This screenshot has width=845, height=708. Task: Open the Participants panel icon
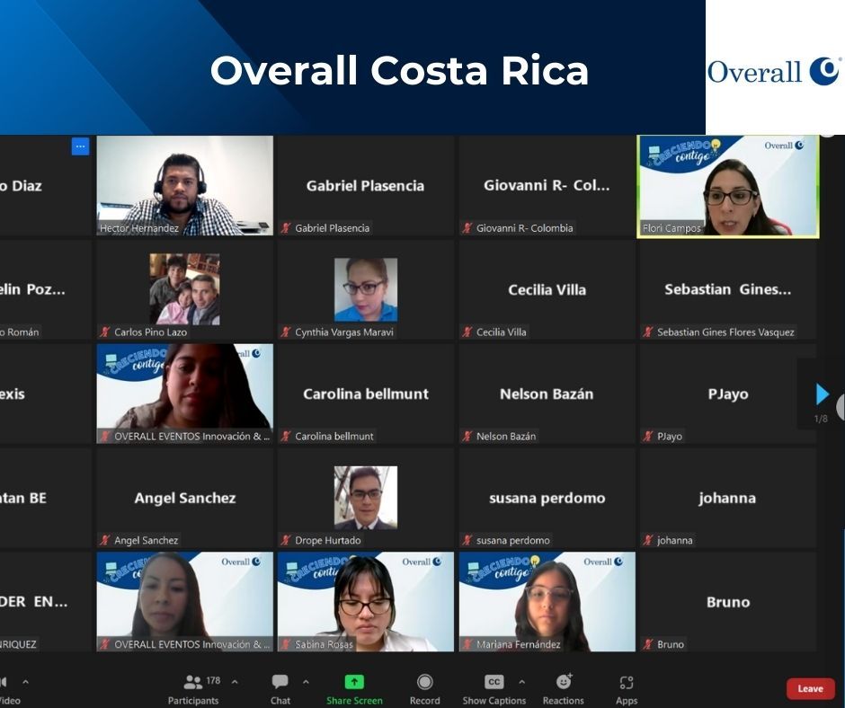(x=192, y=682)
